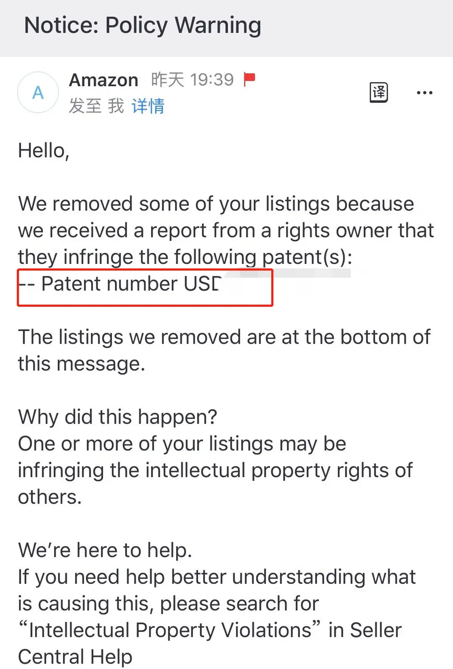The height and width of the screenshot is (669, 453).
Task: Tap the translate icon in the email header
Action: (379, 92)
